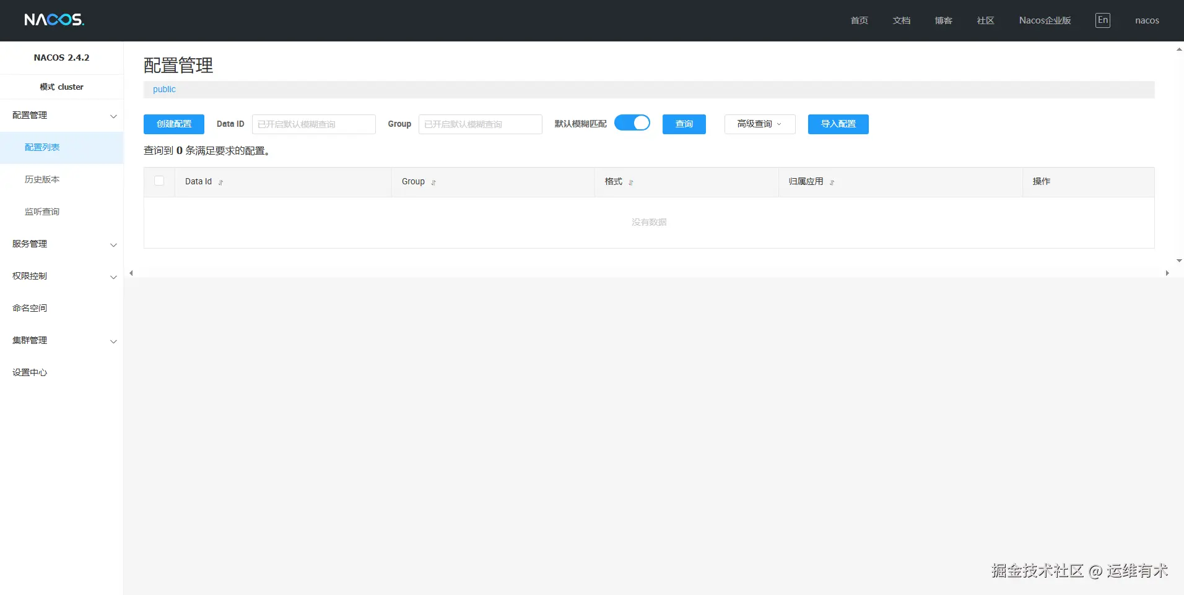Image resolution: width=1184 pixels, height=595 pixels.
Task: Disable the 默认模糊匹配 toggle
Action: (x=632, y=122)
